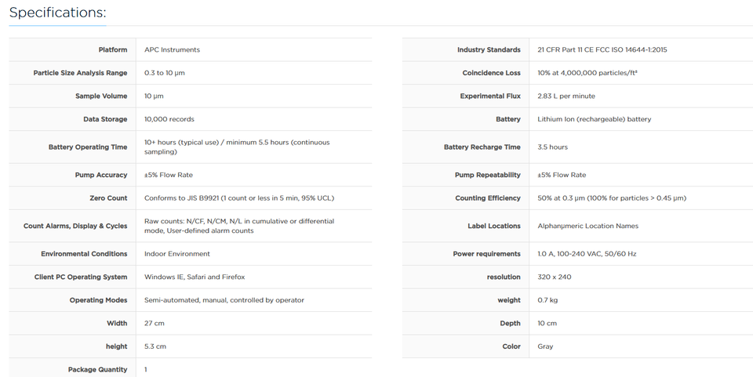Viewport: 753px width, 377px height.
Task: Click the Count Alarms, Display & Cycles label
Action: (75, 226)
